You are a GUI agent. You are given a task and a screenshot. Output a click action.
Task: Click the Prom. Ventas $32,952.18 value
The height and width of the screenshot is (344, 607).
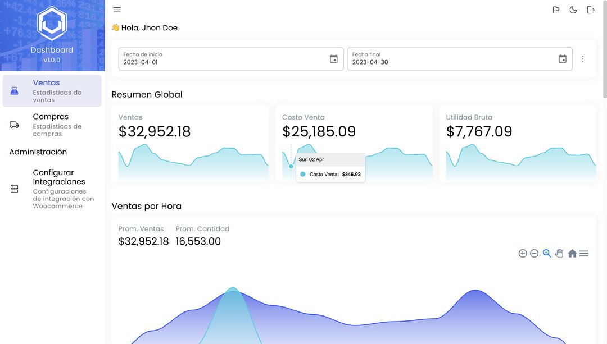[x=144, y=241]
